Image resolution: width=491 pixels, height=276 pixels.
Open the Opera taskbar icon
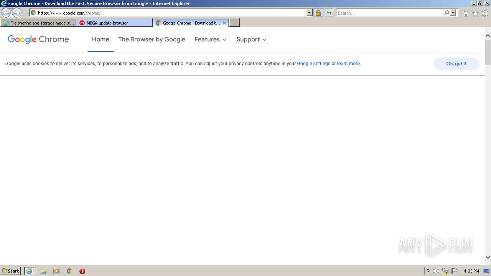coord(82,271)
